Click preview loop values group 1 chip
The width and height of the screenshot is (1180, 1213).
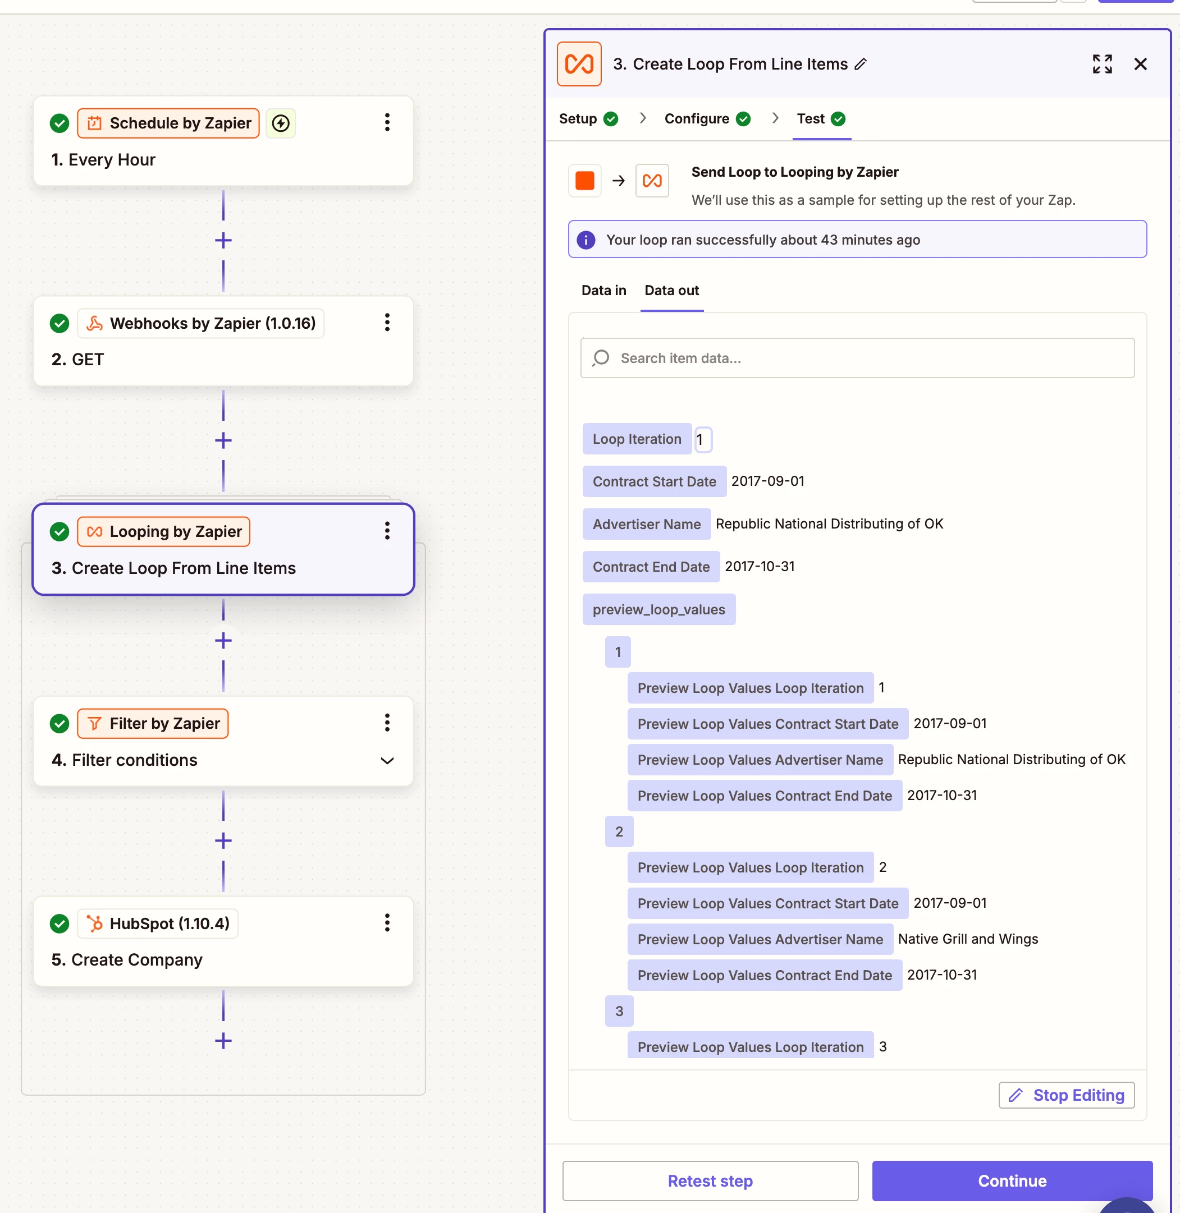pos(618,653)
